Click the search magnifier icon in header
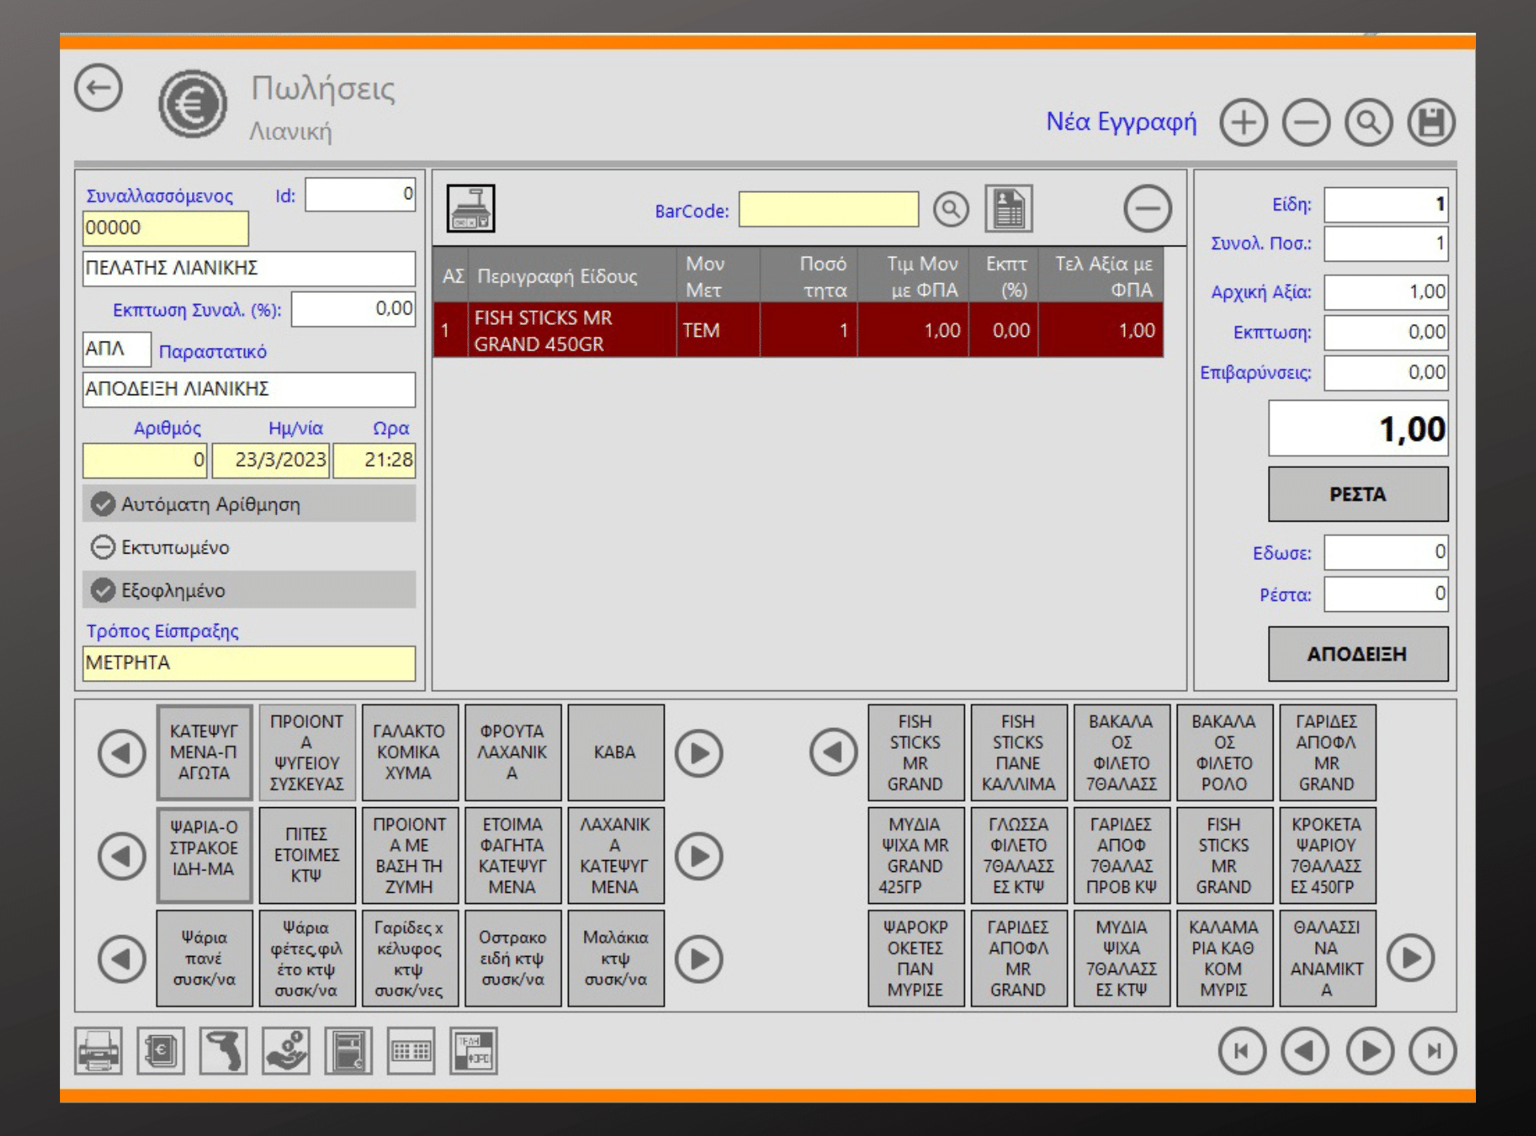 [1369, 123]
